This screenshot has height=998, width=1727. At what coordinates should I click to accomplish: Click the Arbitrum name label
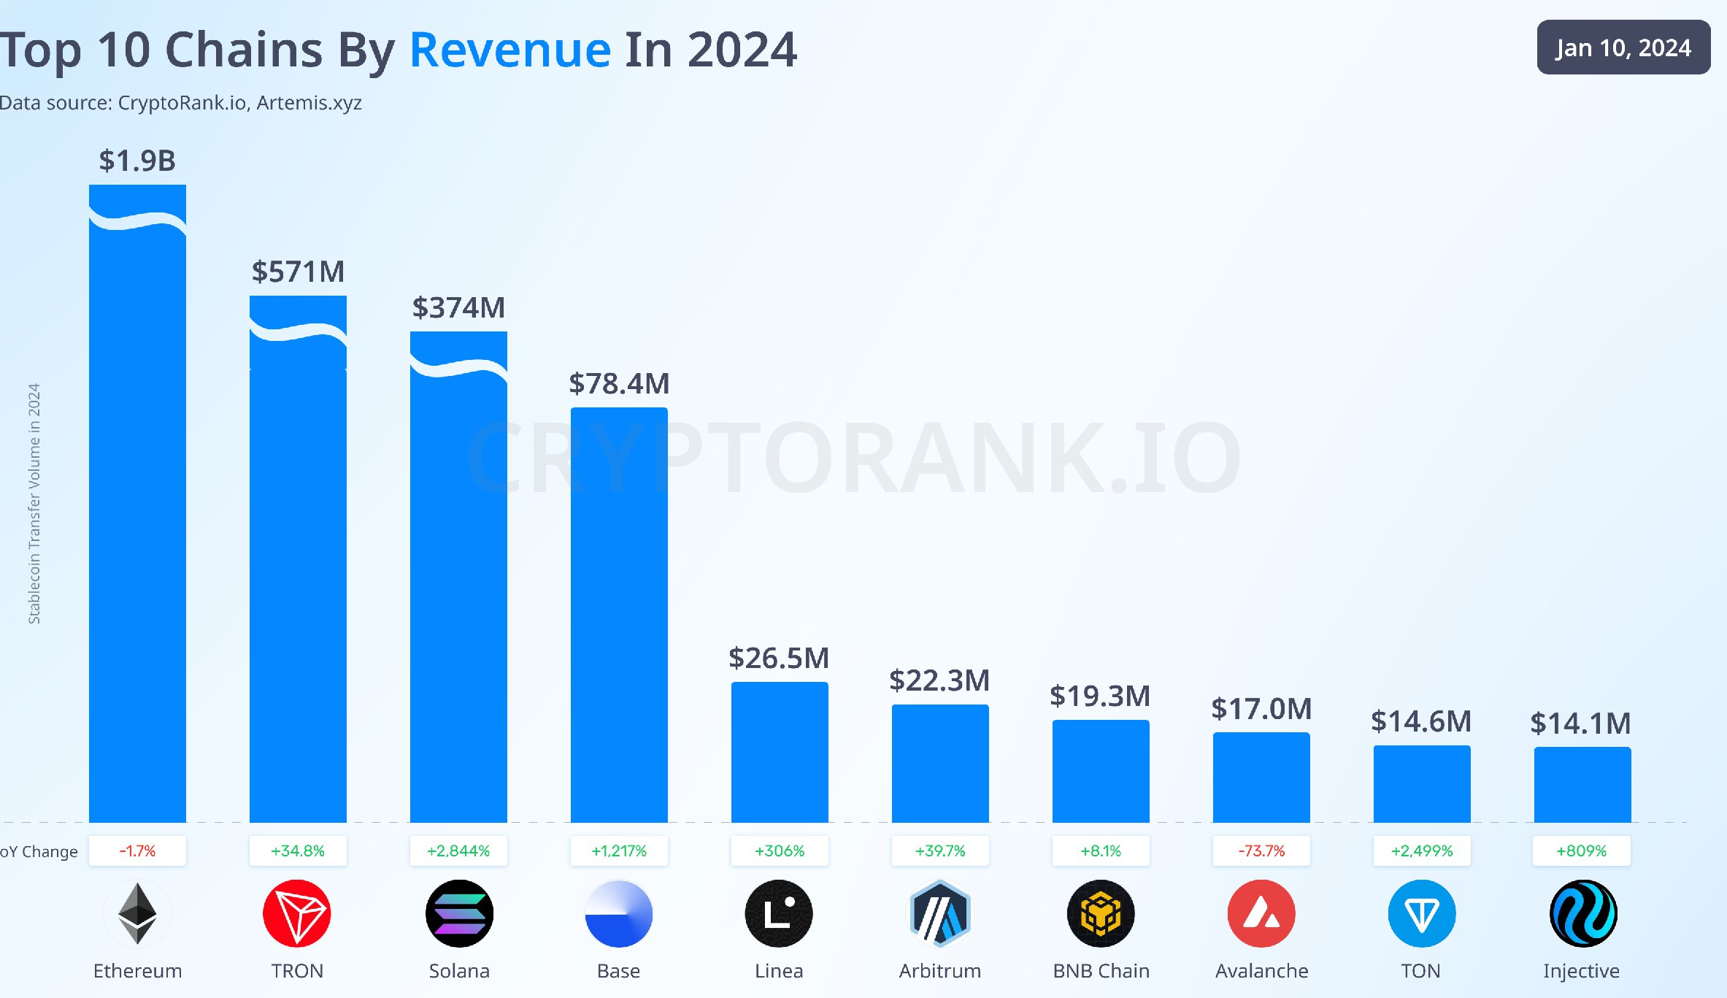click(940, 971)
